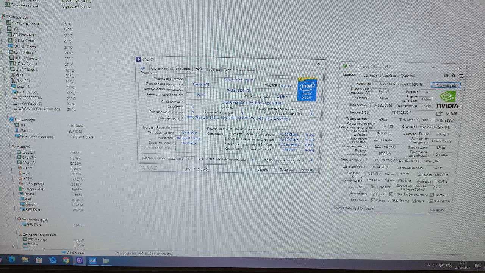485x273 pixels.
Task: Toggle the OpenCL checkbox
Action: click(373, 194)
